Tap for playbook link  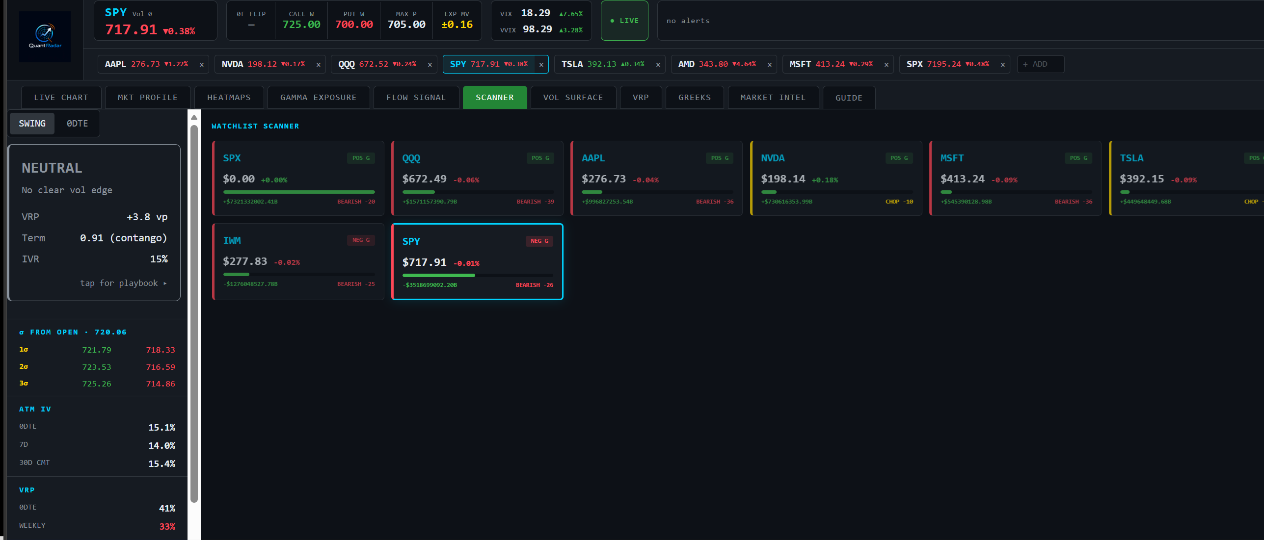tap(124, 283)
